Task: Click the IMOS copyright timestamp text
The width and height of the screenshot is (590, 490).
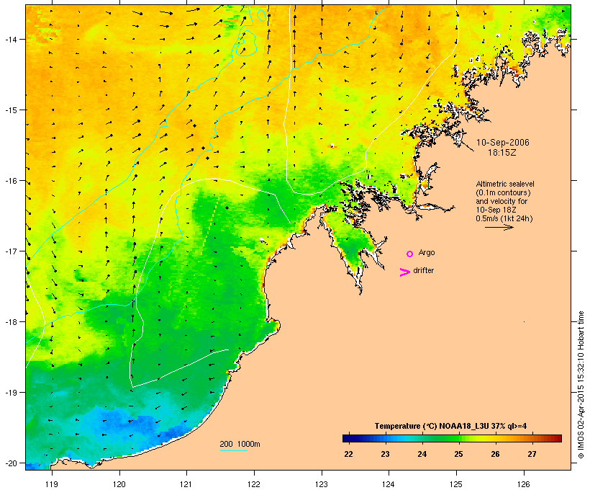Action: click(581, 385)
